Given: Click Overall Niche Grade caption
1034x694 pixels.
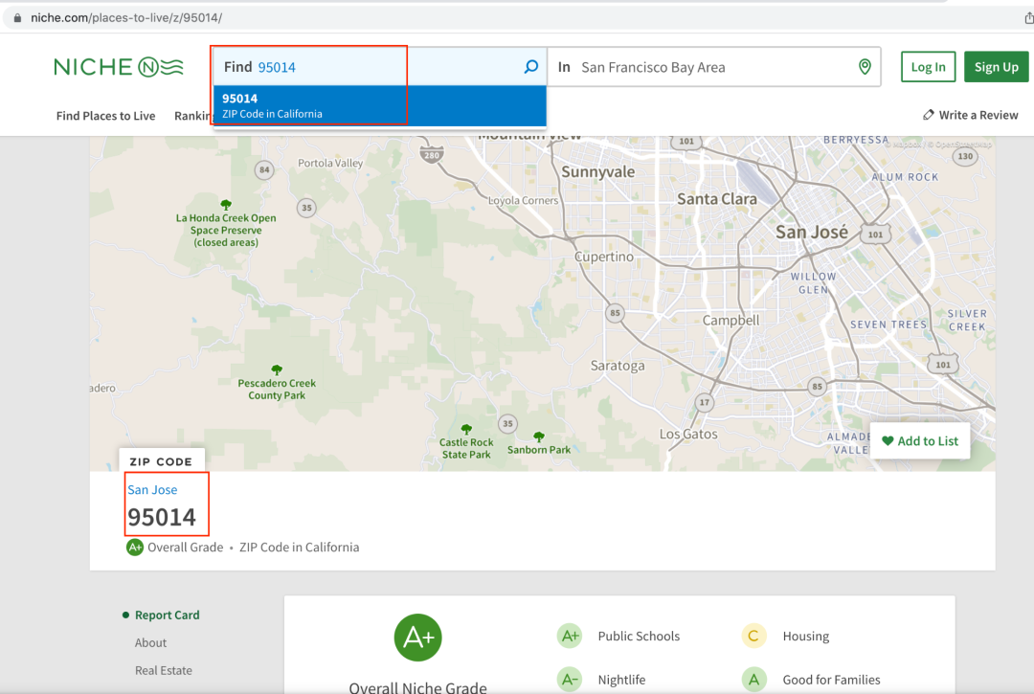Looking at the screenshot, I should pos(417,686).
